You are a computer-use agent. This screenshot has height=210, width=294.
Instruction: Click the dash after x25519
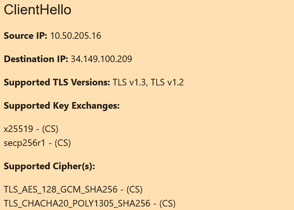tap(38, 129)
